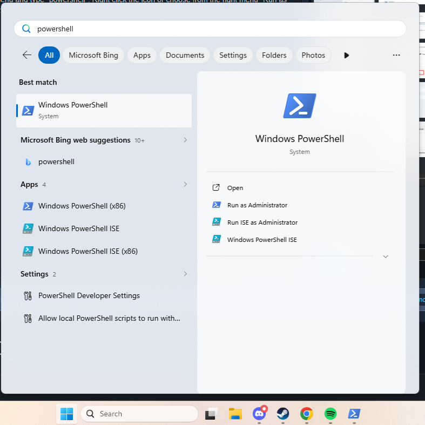The width and height of the screenshot is (425, 425).
Task: Click the Open external-link icon
Action: pos(216,187)
